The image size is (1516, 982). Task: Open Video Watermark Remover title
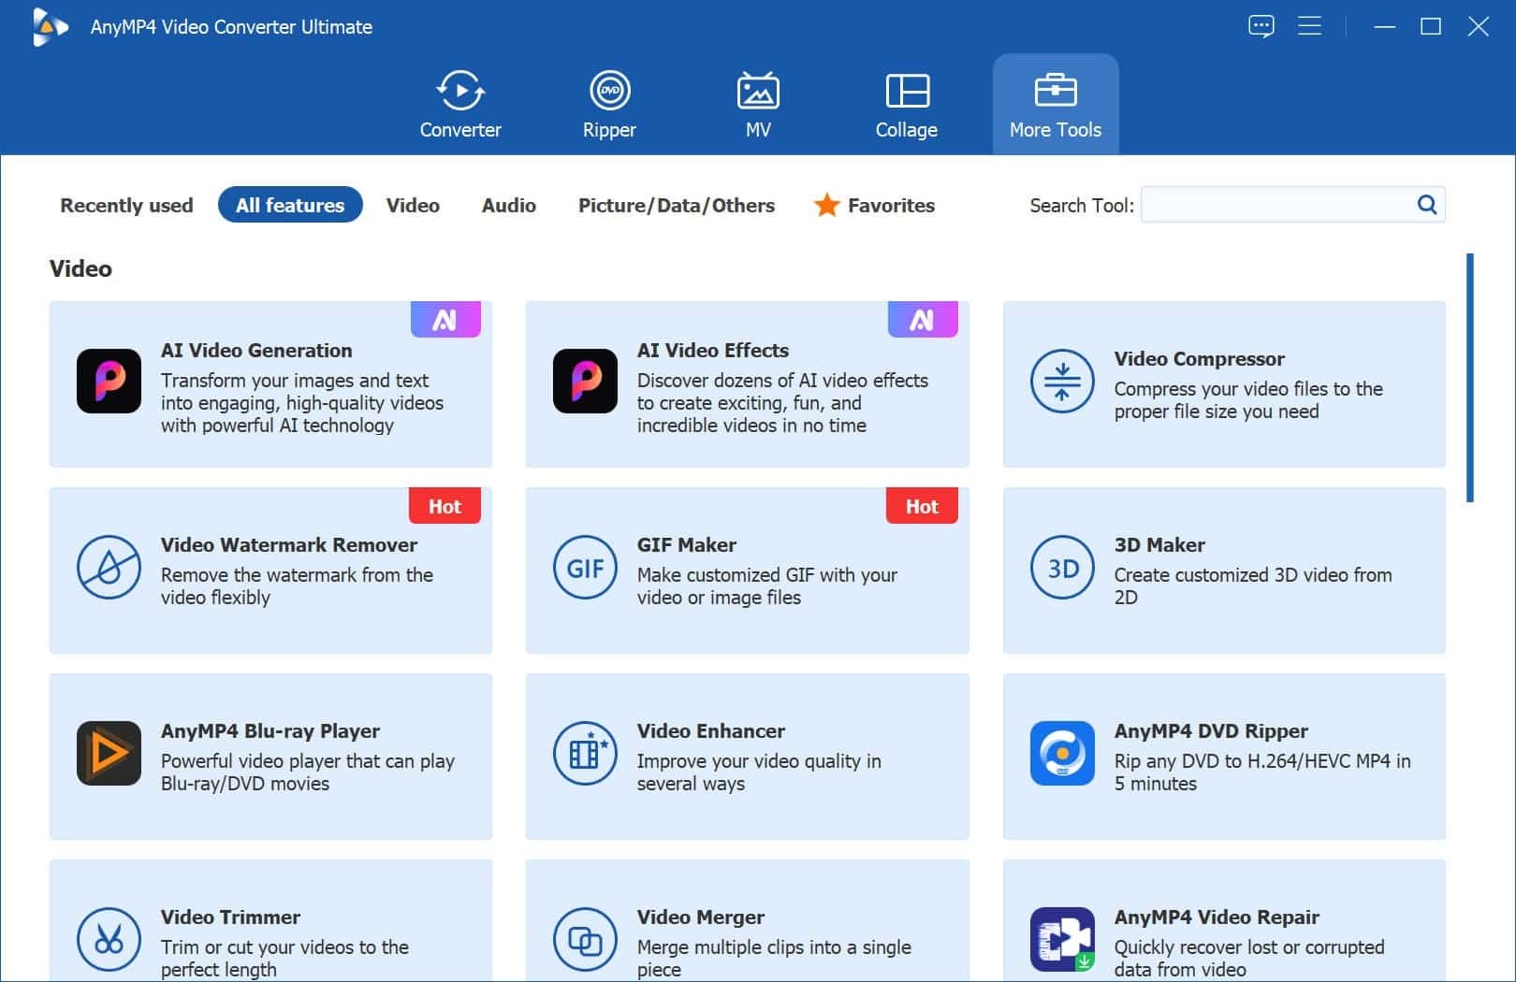289,544
